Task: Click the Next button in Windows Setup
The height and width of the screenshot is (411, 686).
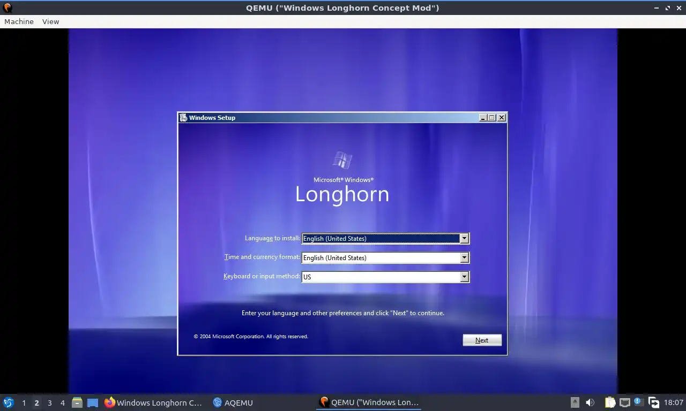Action: [x=482, y=340]
